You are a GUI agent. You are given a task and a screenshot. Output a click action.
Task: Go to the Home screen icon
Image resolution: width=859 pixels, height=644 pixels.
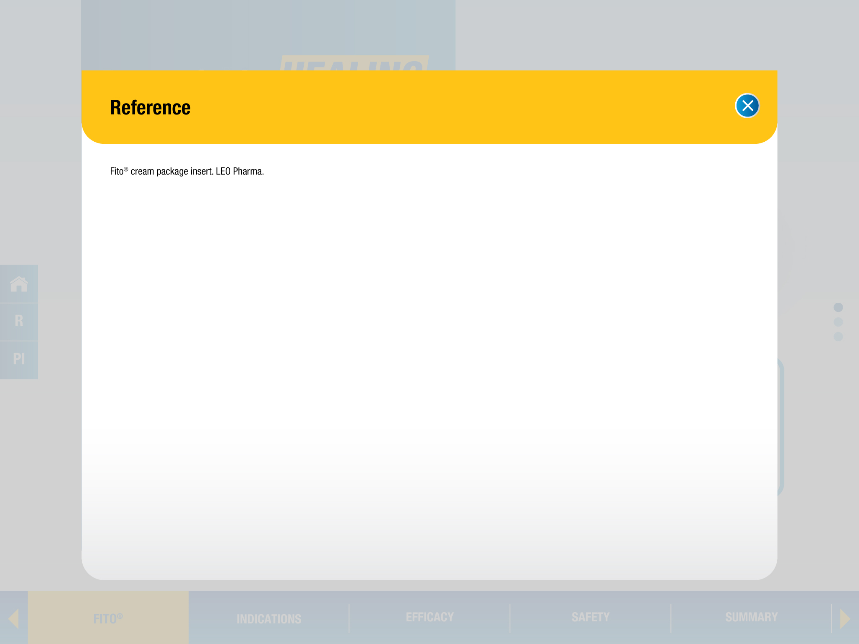tap(19, 284)
